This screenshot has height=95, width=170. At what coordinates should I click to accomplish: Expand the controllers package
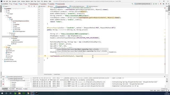click(x=11, y=24)
